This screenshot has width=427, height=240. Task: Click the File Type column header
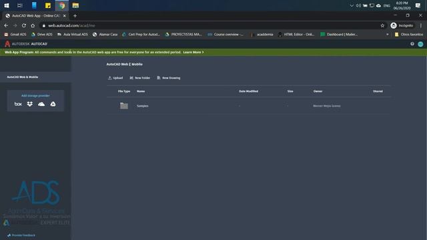(124, 91)
